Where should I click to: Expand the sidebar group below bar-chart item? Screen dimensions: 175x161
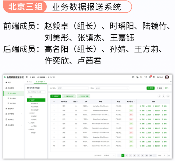point(14,114)
